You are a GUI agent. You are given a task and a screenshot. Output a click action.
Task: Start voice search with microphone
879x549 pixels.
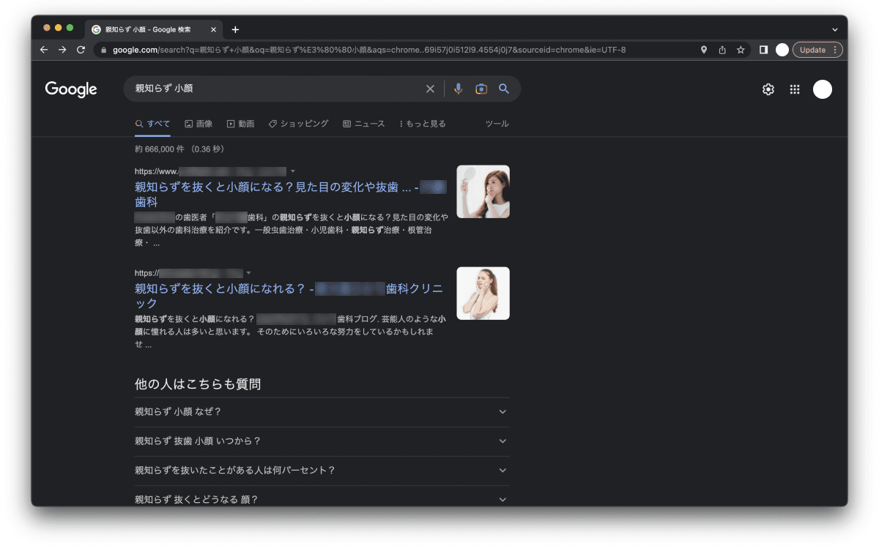pos(459,89)
